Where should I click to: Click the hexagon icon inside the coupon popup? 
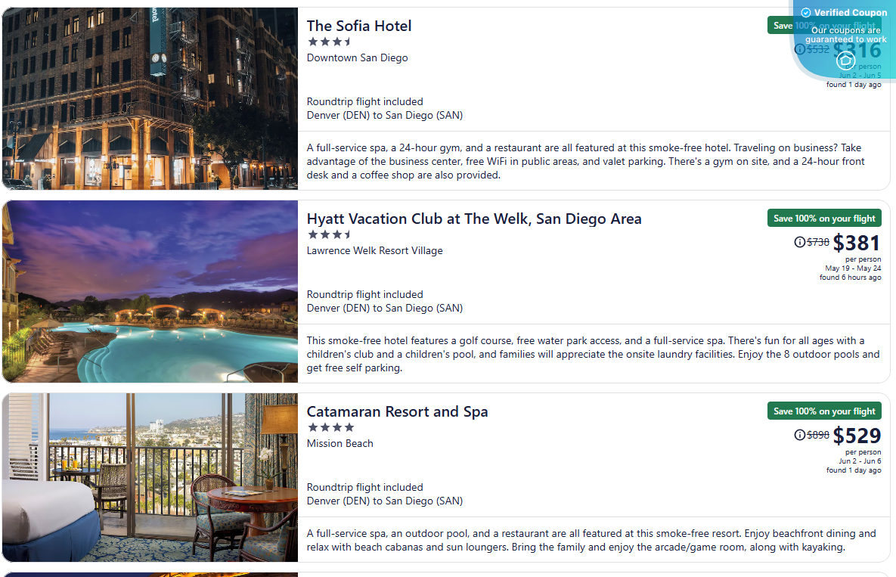coord(845,60)
